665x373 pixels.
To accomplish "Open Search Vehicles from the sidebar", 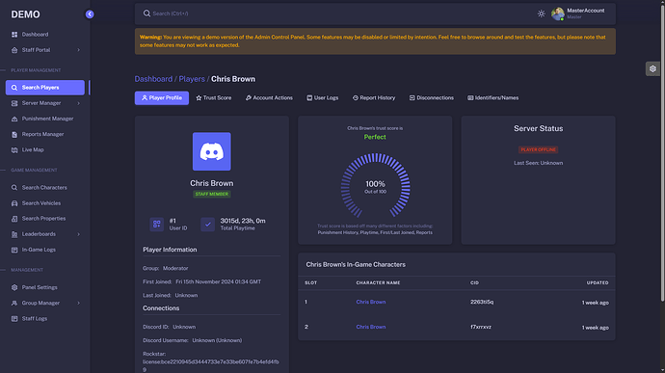I will [45, 203].
